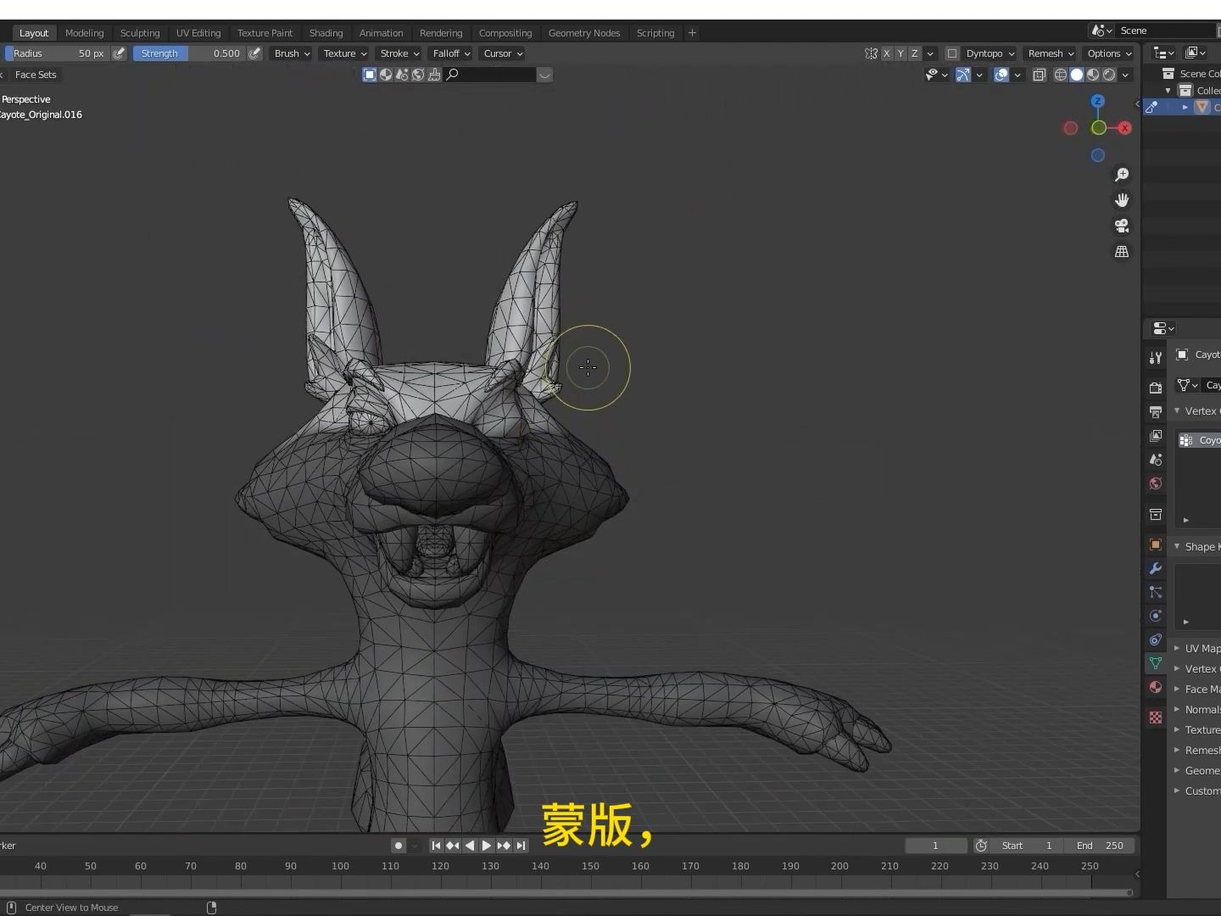This screenshot has width=1221, height=916.
Task: Switch to the Modeling workspace tab
Action: [x=85, y=33]
